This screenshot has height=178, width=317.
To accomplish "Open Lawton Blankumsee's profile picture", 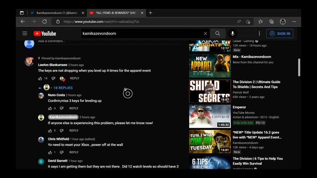I will coord(29,61).
